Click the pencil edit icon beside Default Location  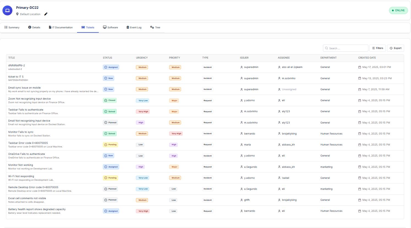coord(46,14)
